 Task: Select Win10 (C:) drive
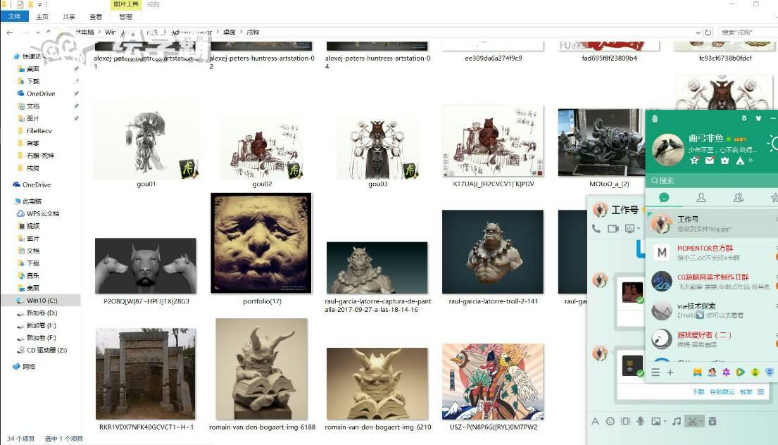(42, 301)
